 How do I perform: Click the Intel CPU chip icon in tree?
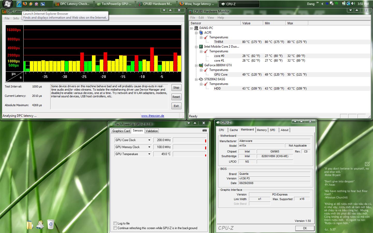(x=201, y=47)
